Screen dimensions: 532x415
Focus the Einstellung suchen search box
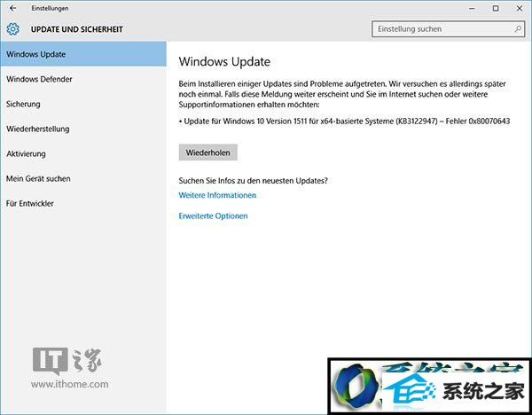click(x=448, y=29)
